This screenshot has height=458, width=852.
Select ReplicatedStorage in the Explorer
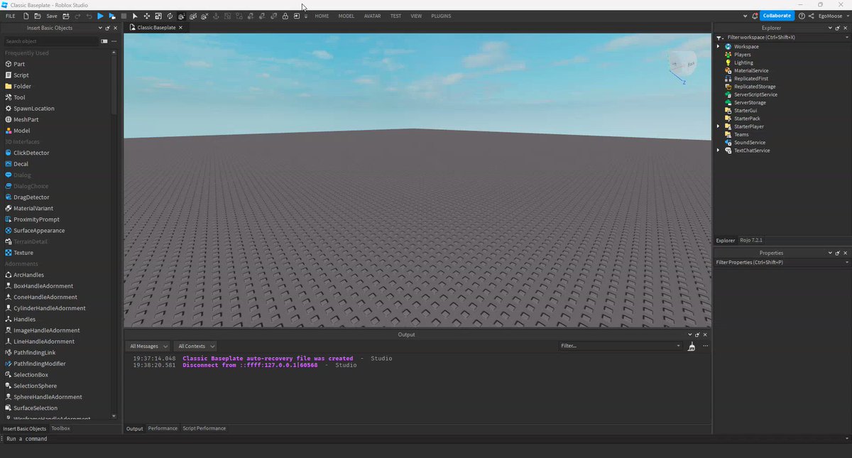pyautogui.click(x=755, y=87)
